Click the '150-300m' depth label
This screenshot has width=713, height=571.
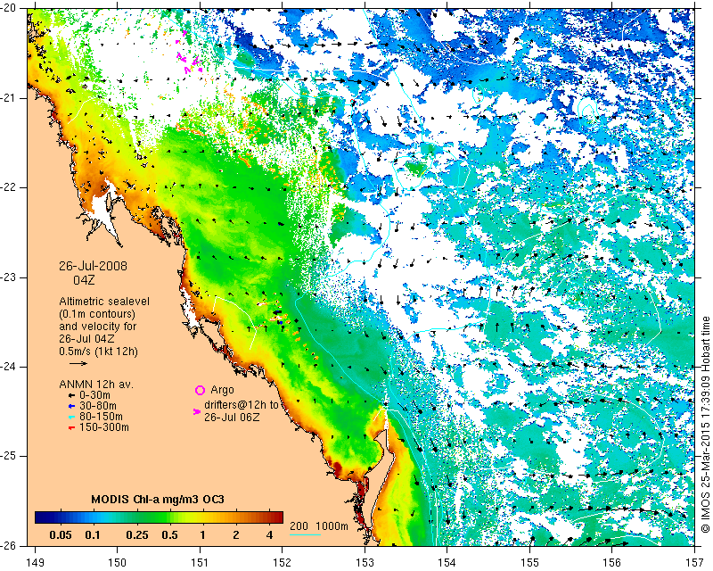(104, 427)
